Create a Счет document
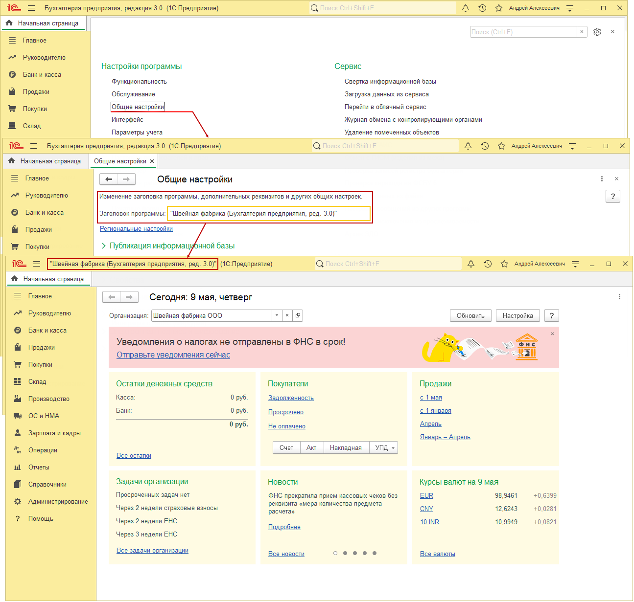The width and height of the screenshot is (634, 602). pos(286,447)
